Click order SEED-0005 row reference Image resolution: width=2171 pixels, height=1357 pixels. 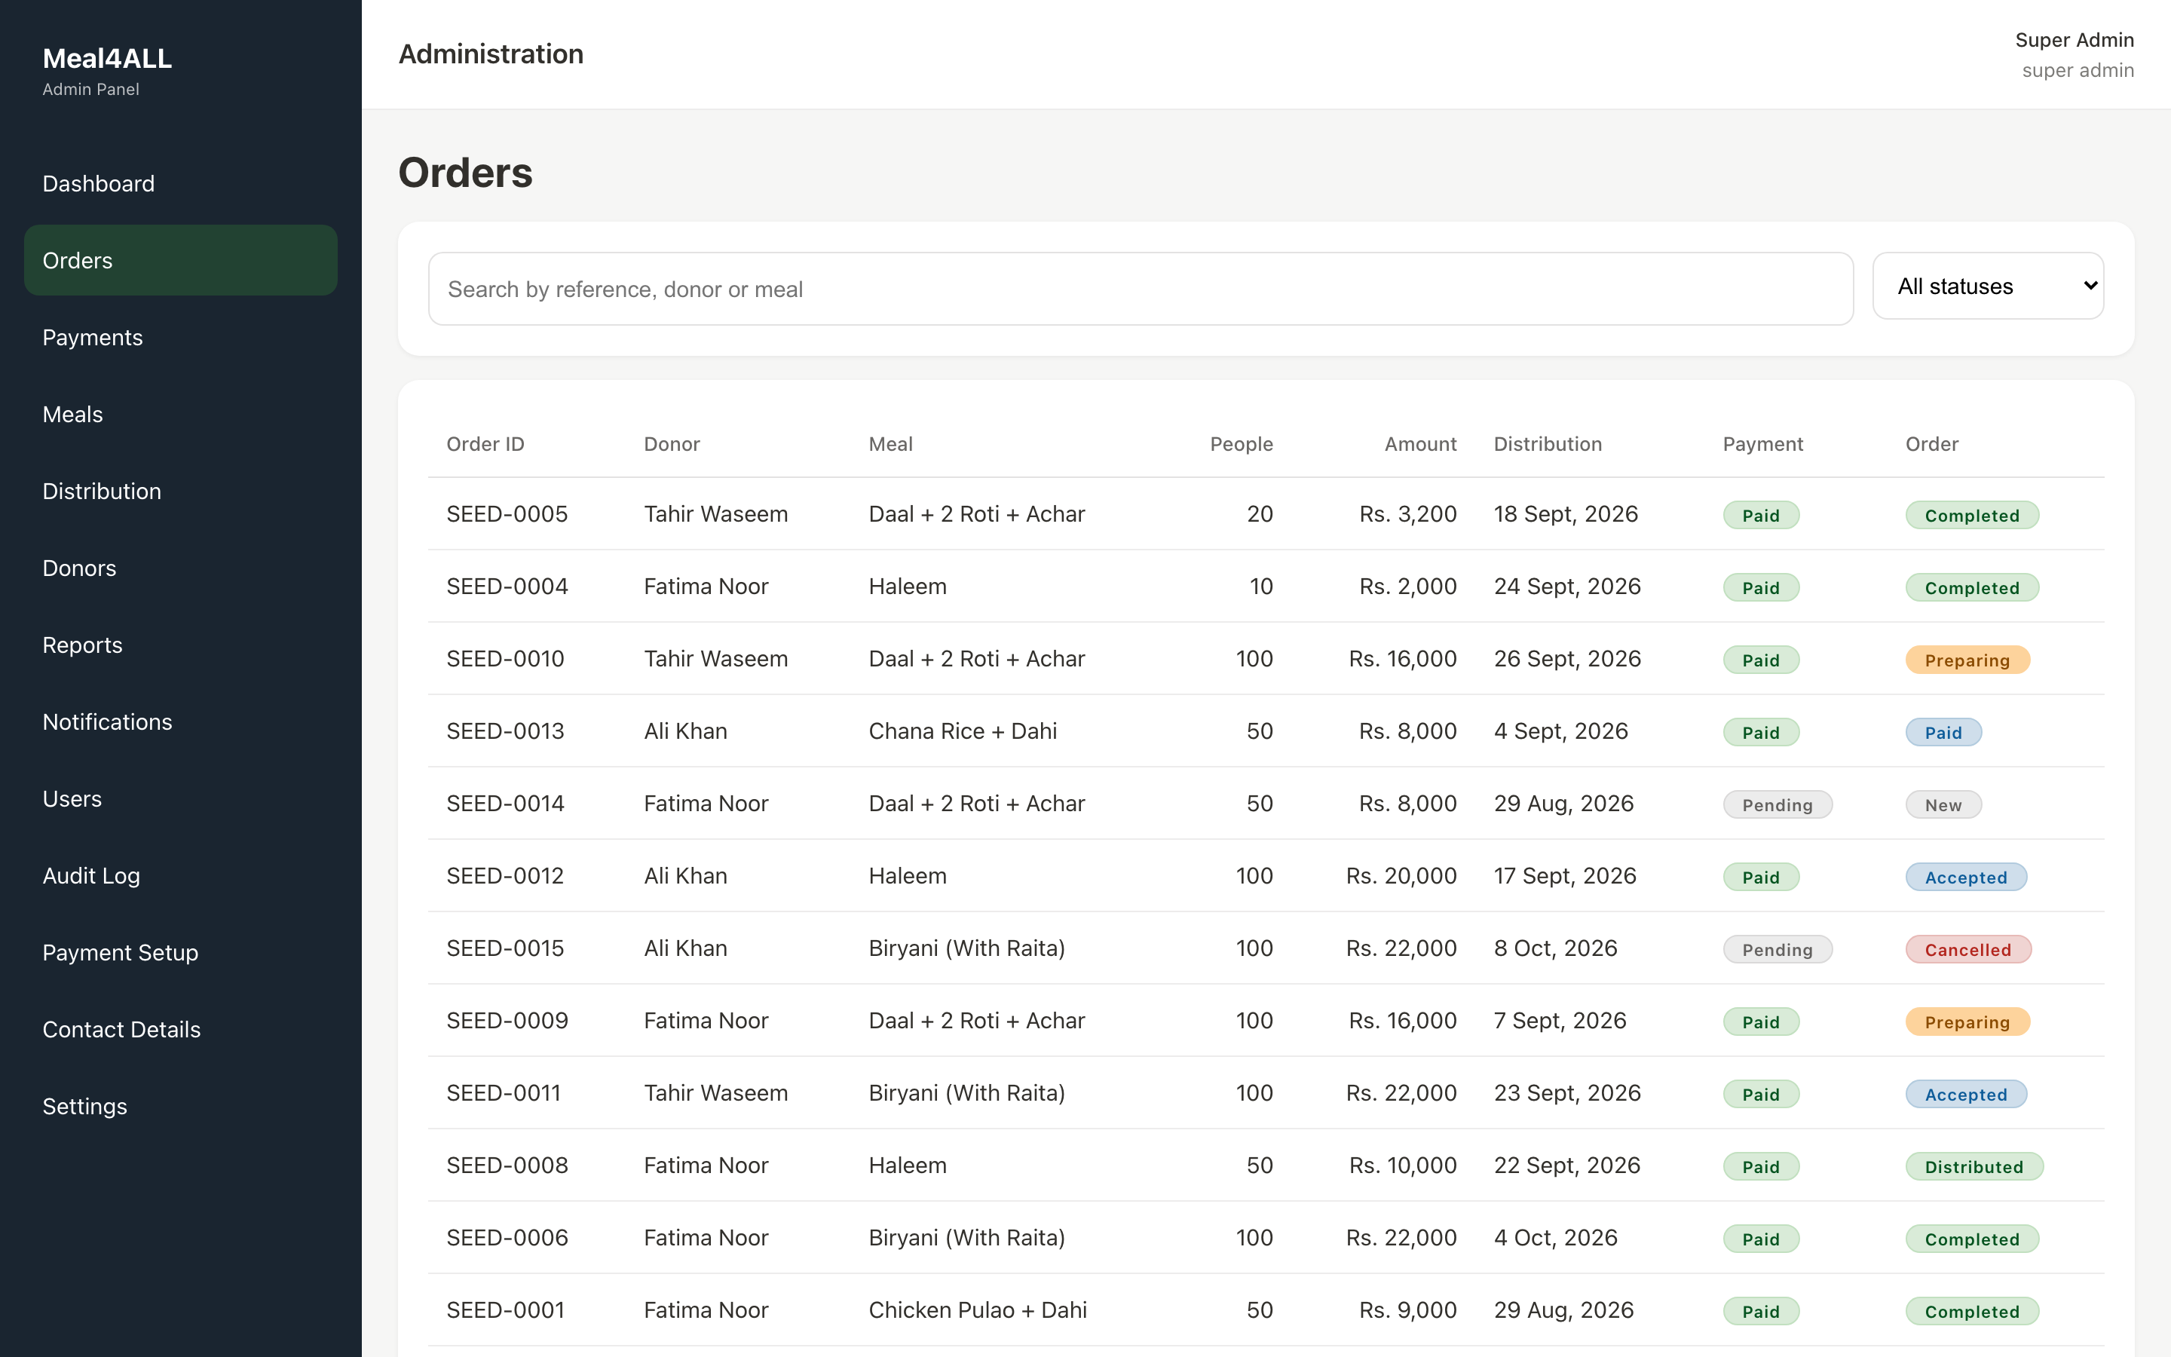click(x=507, y=514)
